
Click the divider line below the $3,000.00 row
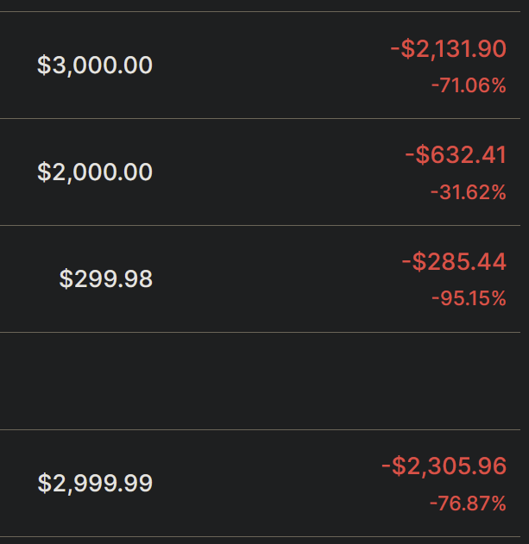pyautogui.click(x=259, y=118)
